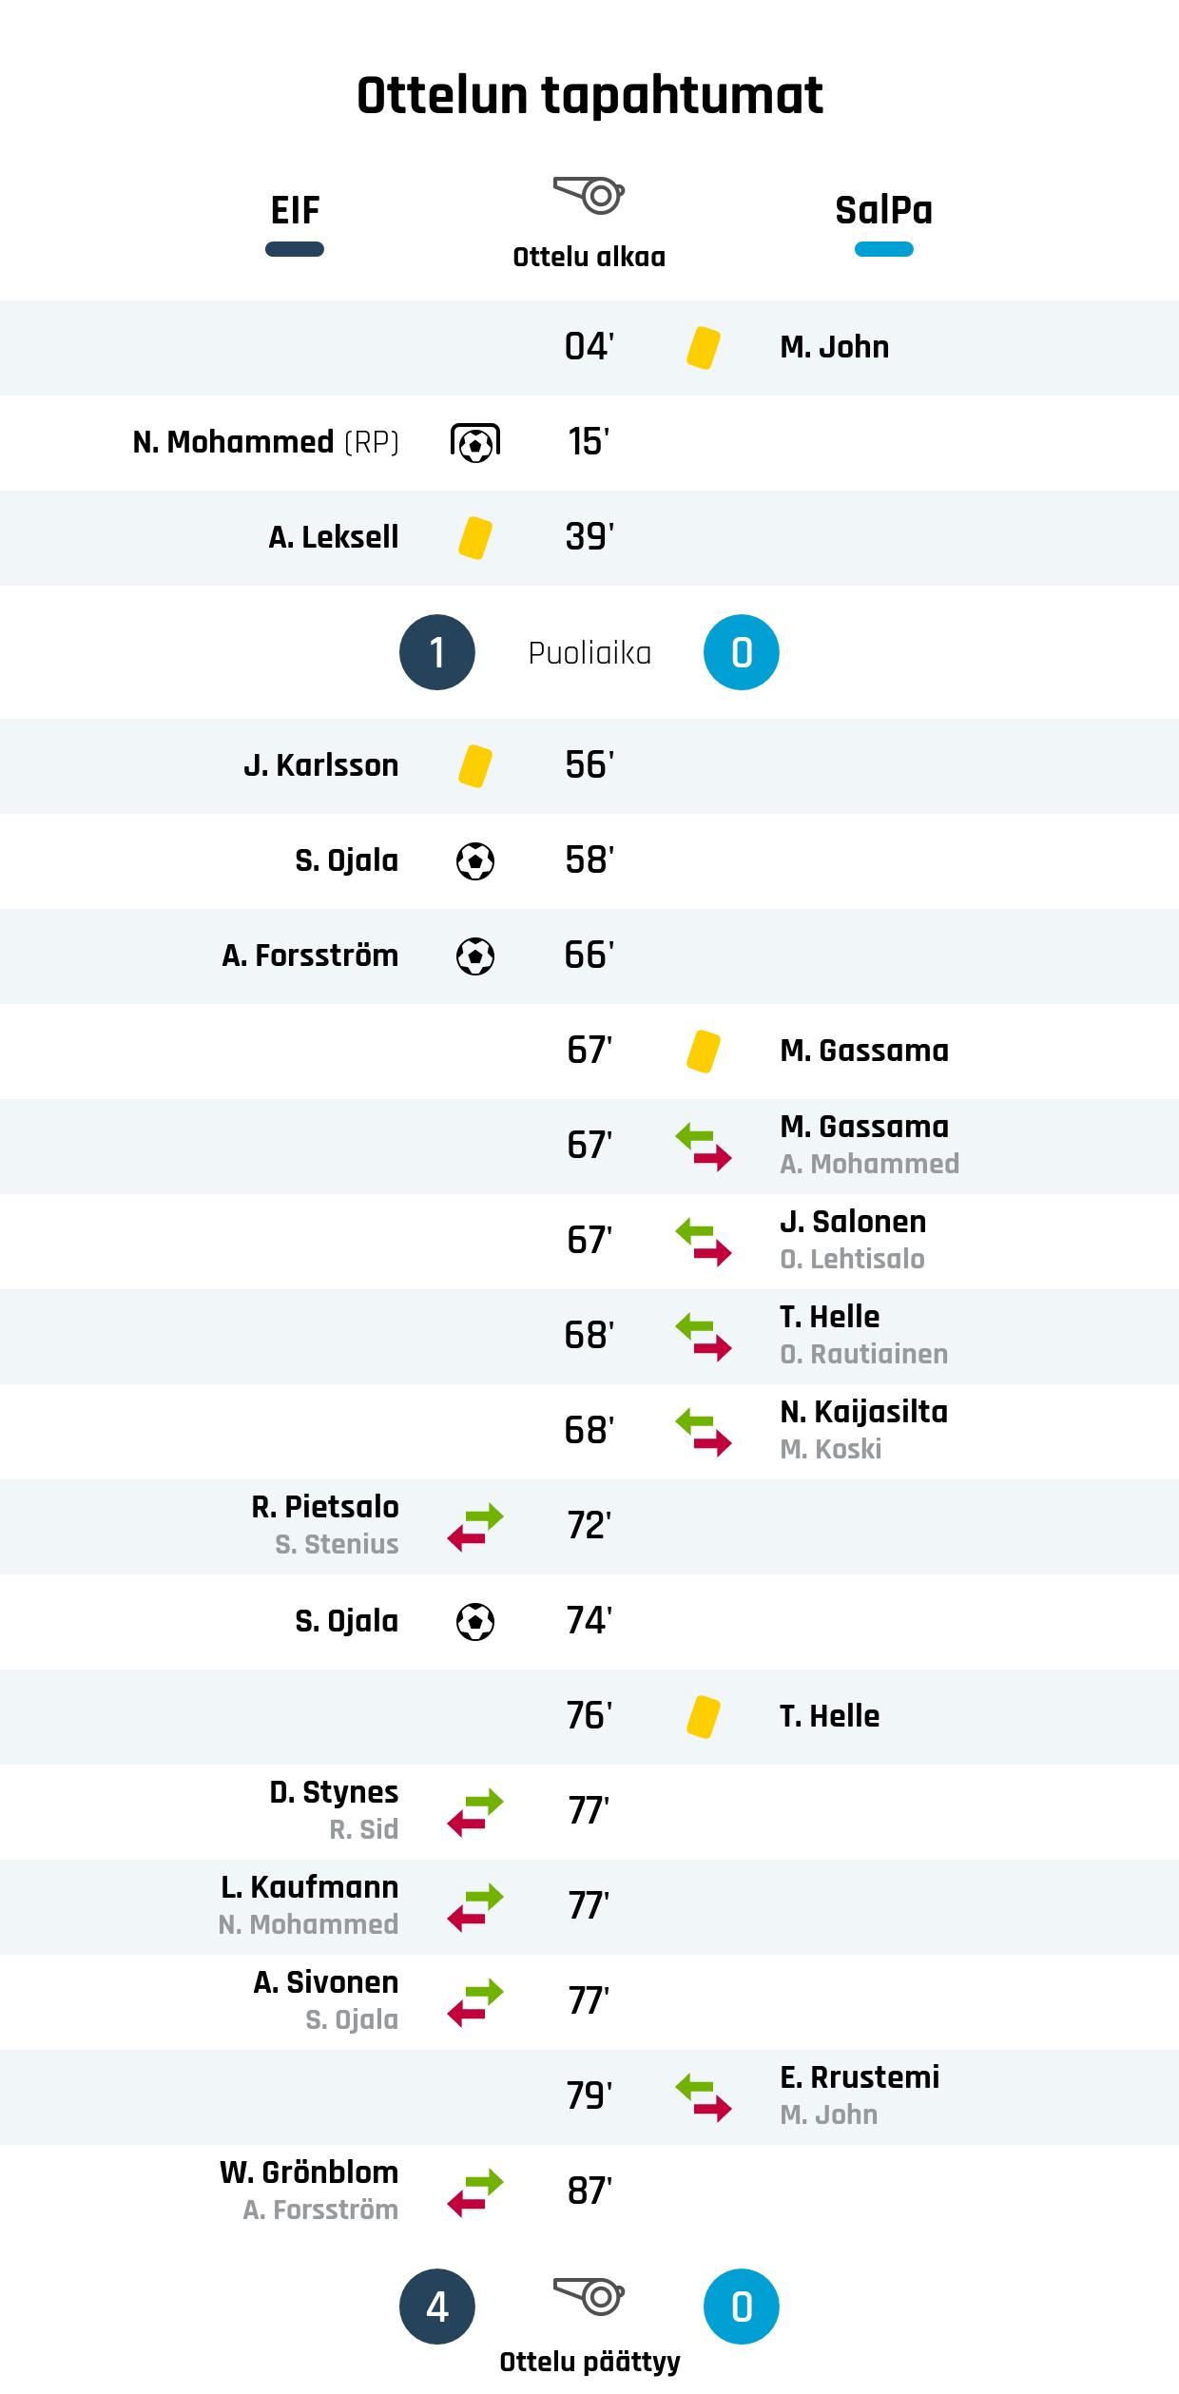The height and width of the screenshot is (2394, 1179).
Task: Click the SalPa final score circle showing 0
Action: pos(741,2307)
